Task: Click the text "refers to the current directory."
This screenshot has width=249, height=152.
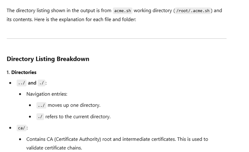Action: coord(78,117)
